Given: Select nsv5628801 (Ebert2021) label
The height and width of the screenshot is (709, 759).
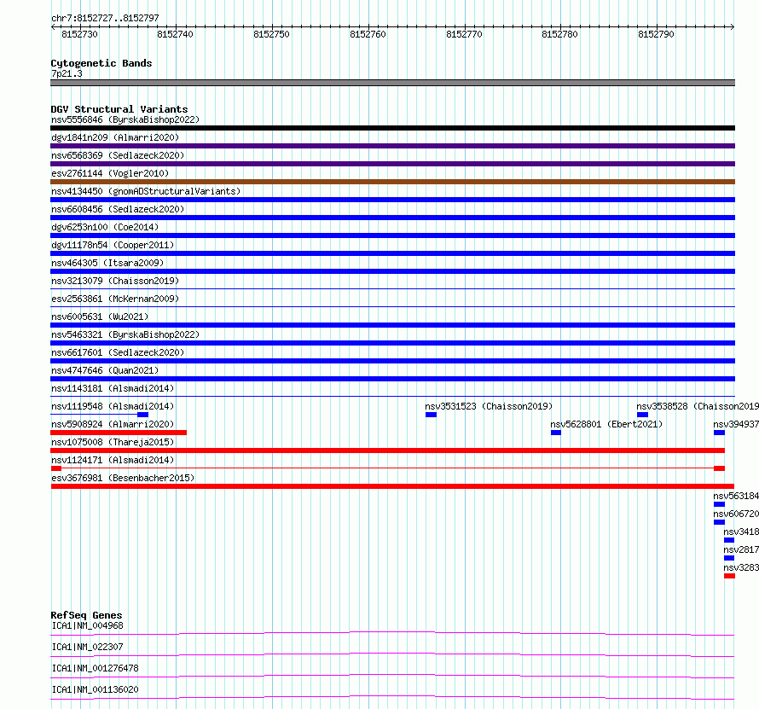Looking at the screenshot, I should 606,424.
